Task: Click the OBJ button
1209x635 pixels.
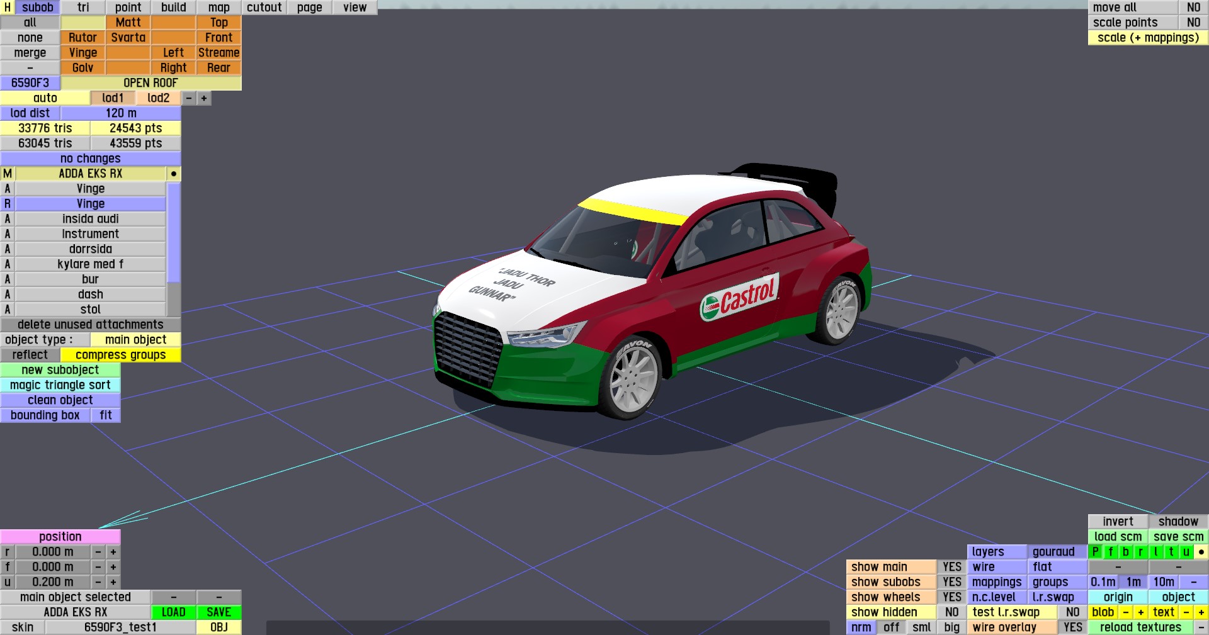Action: click(x=219, y=627)
